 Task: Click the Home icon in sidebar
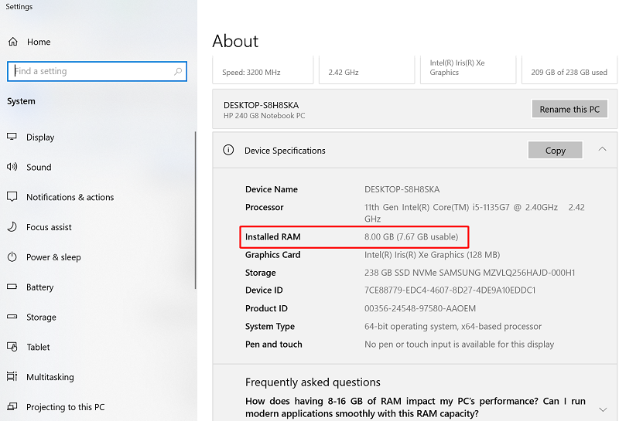point(13,42)
